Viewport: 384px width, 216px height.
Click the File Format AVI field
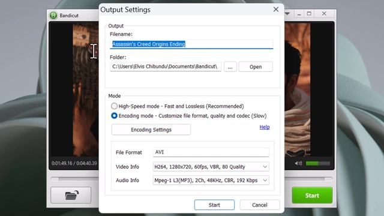pyautogui.click(x=211, y=152)
